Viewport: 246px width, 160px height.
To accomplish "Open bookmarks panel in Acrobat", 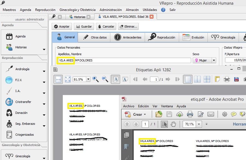I will (126, 147).
